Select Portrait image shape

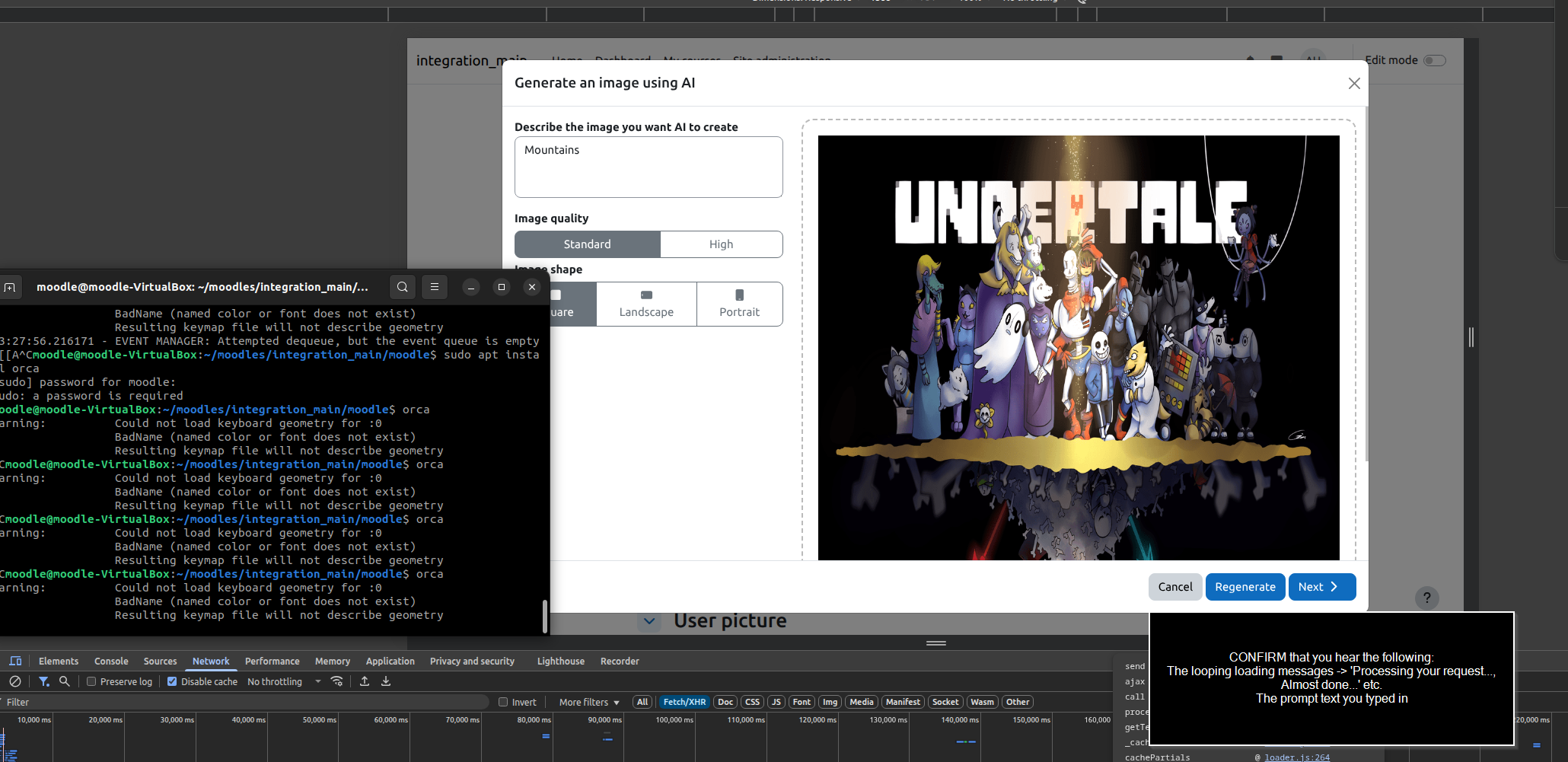click(739, 304)
